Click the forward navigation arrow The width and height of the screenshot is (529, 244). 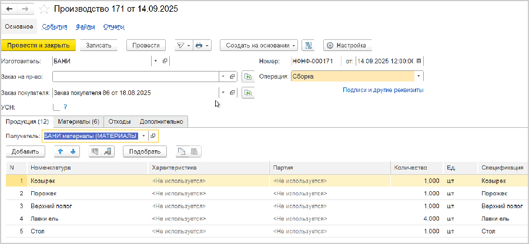coord(25,9)
